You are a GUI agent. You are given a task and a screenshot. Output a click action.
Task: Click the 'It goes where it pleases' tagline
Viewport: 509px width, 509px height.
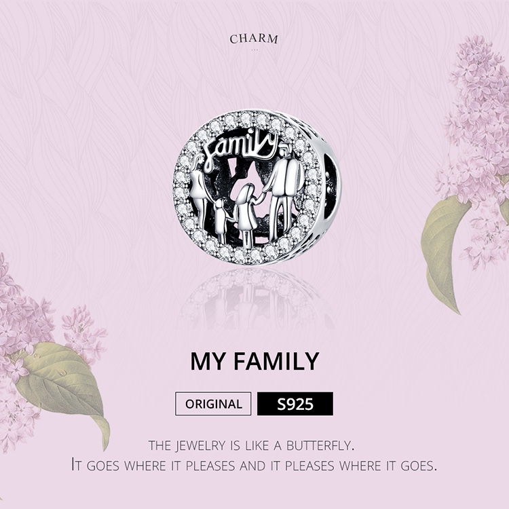click(x=254, y=465)
